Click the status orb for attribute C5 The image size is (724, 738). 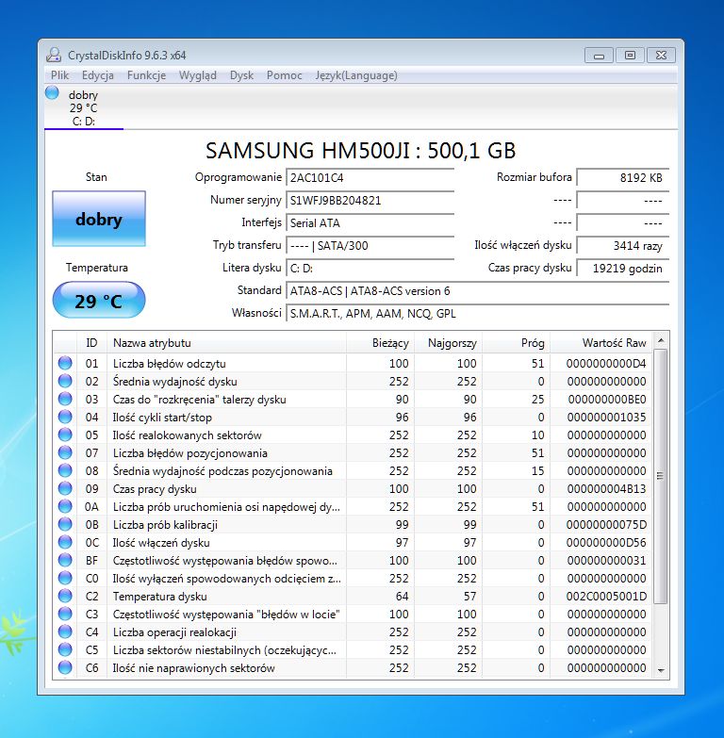(x=65, y=649)
